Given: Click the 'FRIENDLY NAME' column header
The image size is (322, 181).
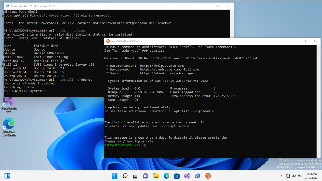Looking at the screenshot, I should 46,46.
